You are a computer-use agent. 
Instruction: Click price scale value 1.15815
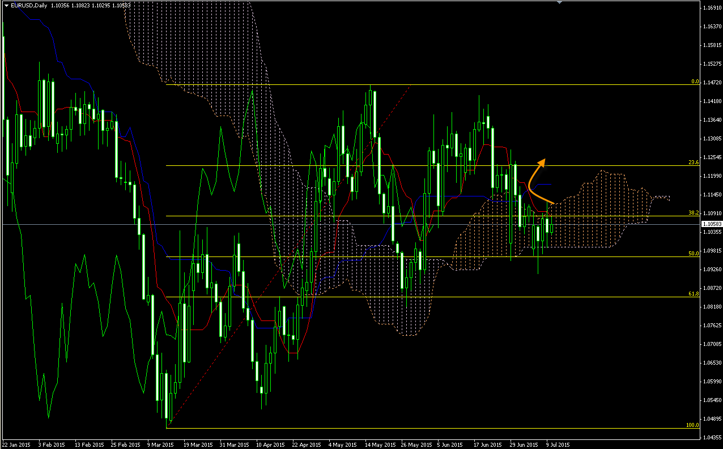pos(712,45)
